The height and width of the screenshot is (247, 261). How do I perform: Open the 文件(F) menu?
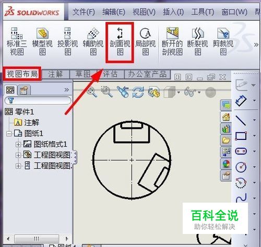84,12
